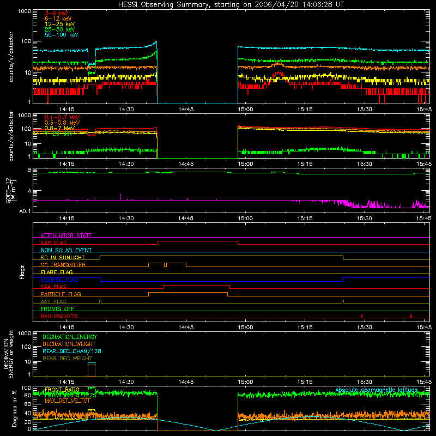Select the ECLIPSE_FLAG label
The image size is (436, 436).
pyautogui.click(x=59, y=280)
